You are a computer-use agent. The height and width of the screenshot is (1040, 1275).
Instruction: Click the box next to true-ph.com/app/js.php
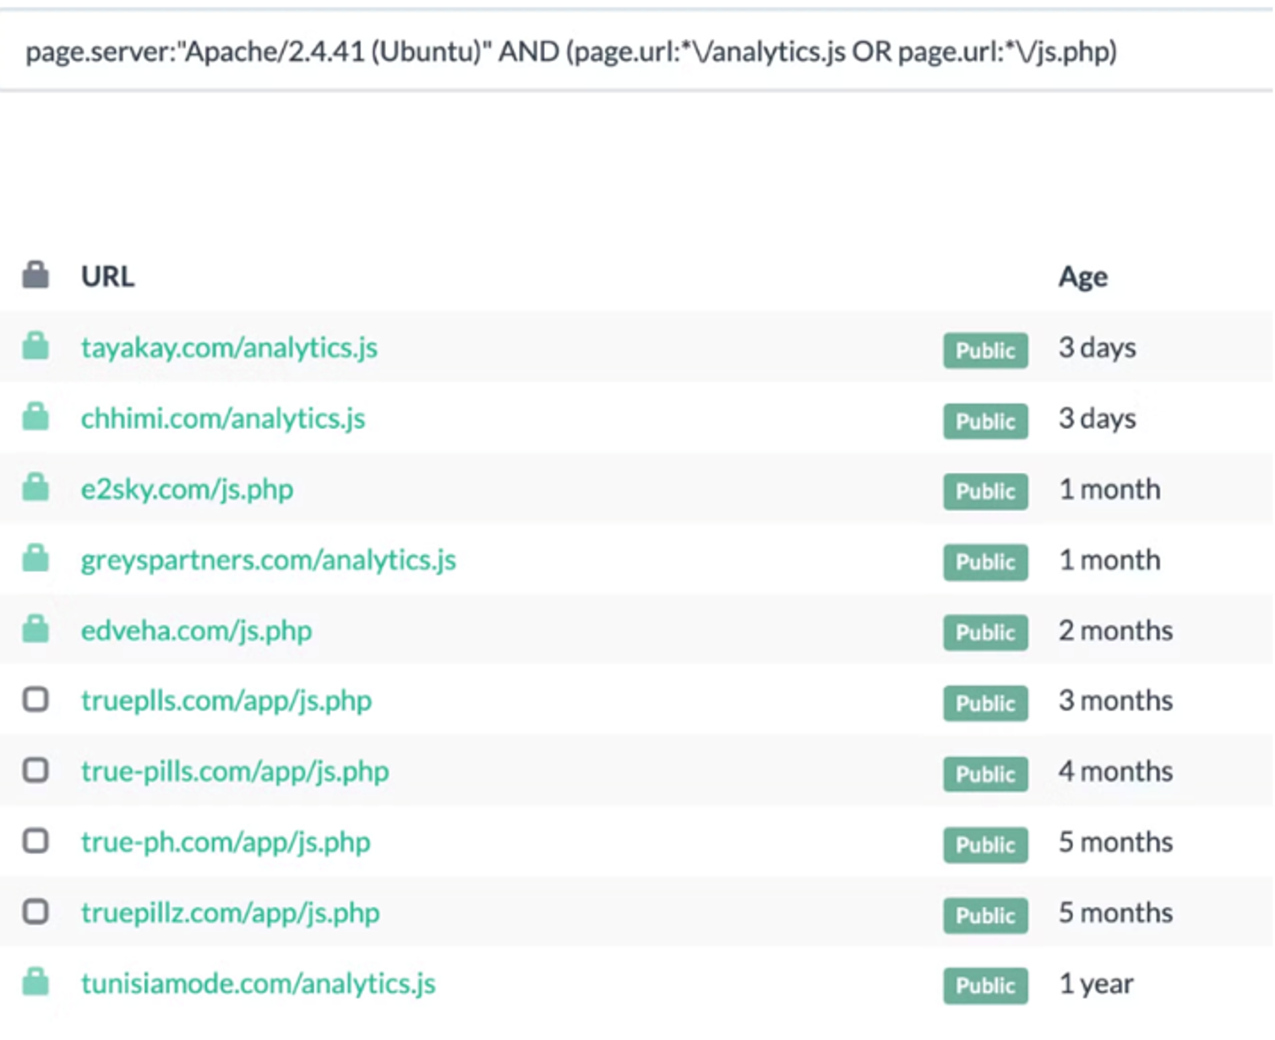[x=35, y=841]
